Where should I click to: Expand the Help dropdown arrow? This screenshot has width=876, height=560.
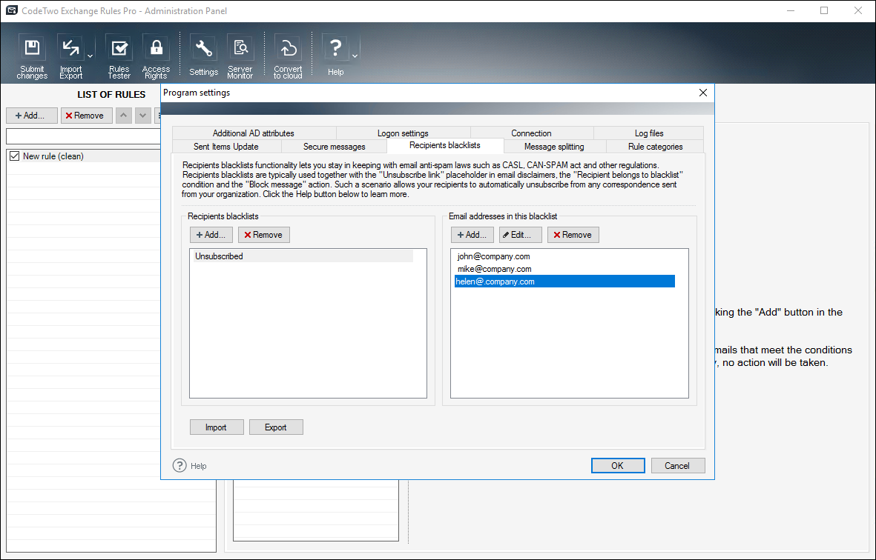[355, 56]
